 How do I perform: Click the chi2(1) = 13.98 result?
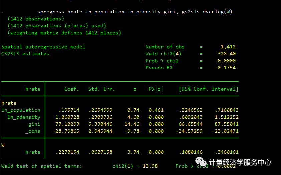tap(135, 166)
